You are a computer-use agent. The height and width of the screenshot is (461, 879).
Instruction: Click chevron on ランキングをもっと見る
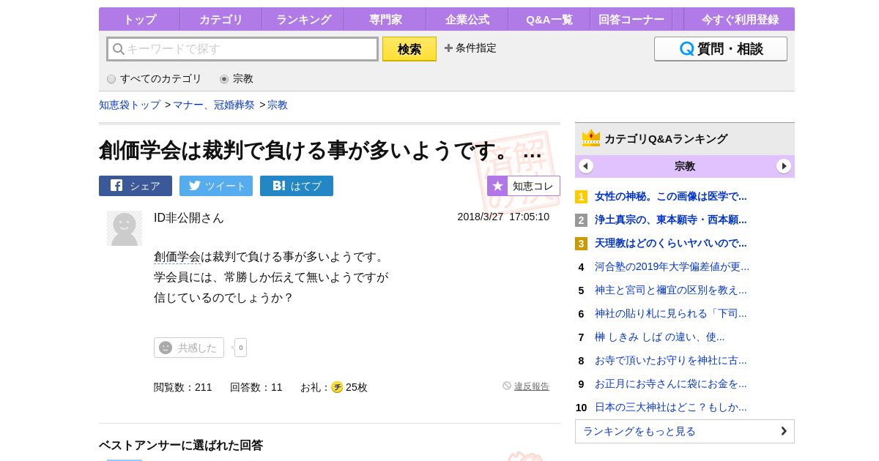pyautogui.click(x=784, y=431)
